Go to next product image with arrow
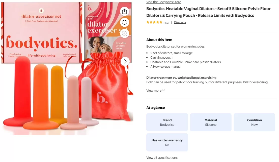The width and height of the screenshot is (279, 162). tap(125, 61)
